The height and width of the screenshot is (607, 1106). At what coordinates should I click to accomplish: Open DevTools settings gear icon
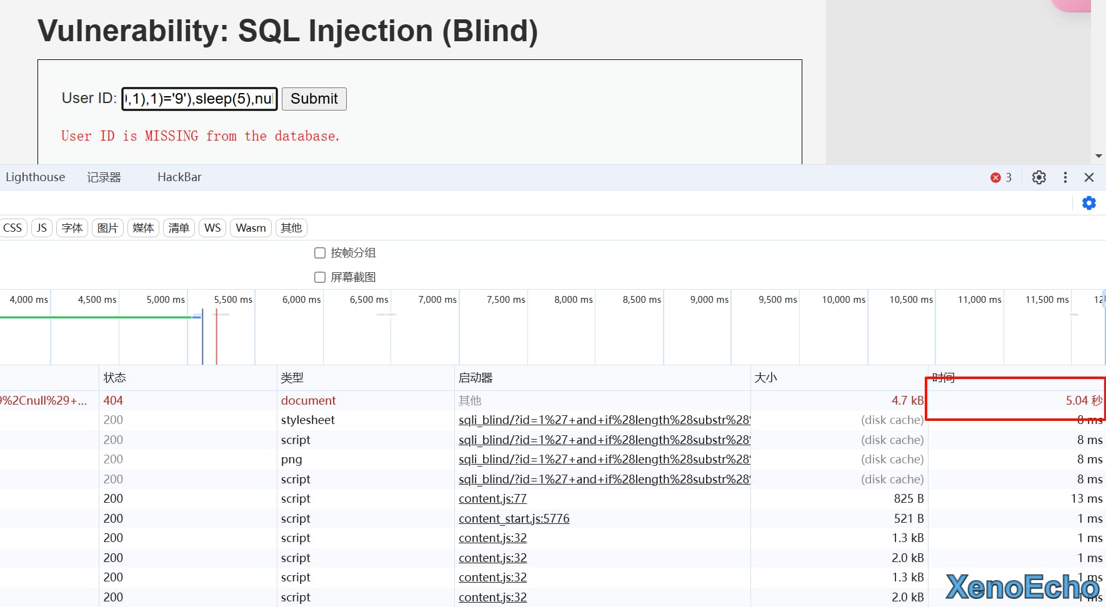click(x=1039, y=177)
